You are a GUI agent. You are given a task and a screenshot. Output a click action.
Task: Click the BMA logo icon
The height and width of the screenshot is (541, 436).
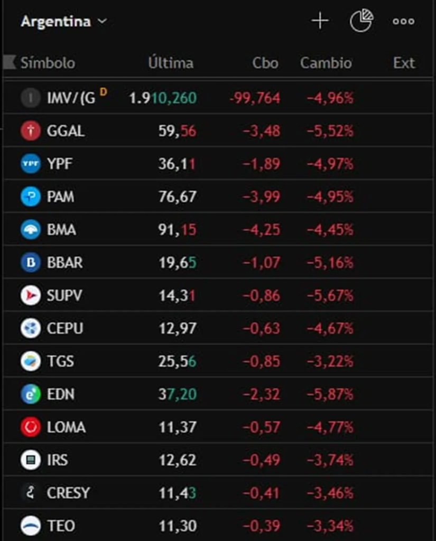pyautogui.click(x=31, y=229)
